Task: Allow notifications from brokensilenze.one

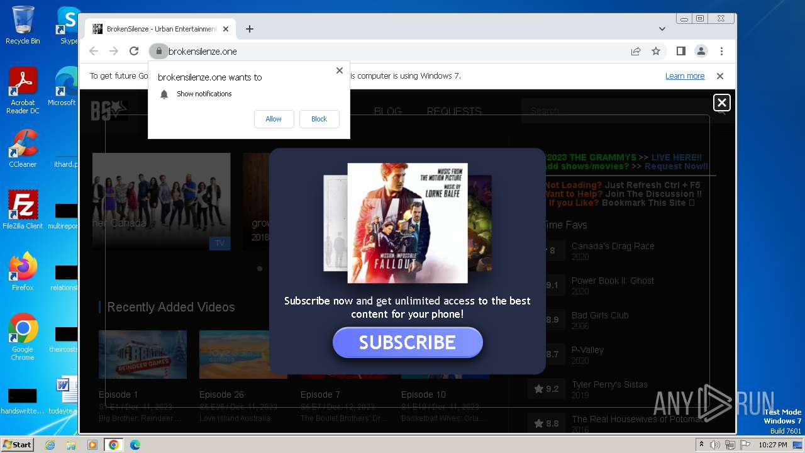Action: 274,119
